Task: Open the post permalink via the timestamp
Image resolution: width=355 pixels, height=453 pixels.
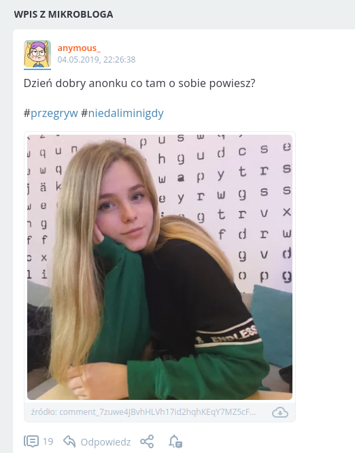Action: (96, 59)
